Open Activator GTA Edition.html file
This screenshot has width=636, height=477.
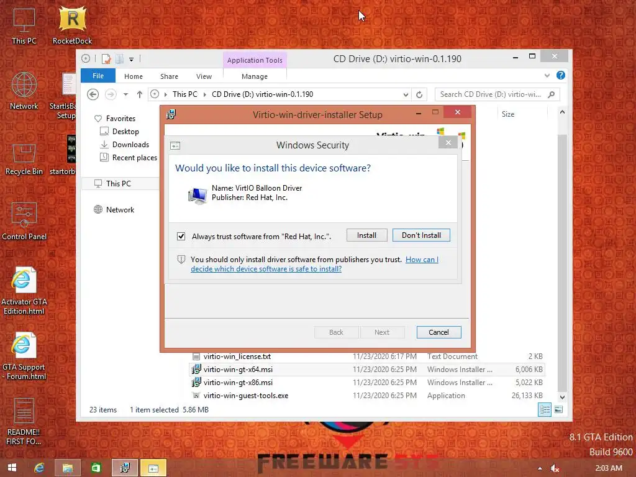24,291
